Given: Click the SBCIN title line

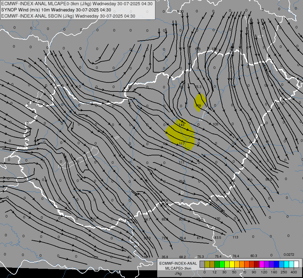Looking at the screenshot, I should (x=68, y=16).
